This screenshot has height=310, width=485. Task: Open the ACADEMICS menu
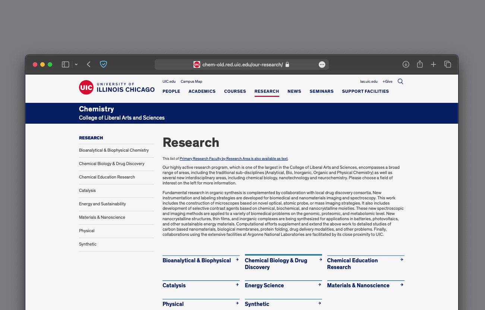click(202, 91)
